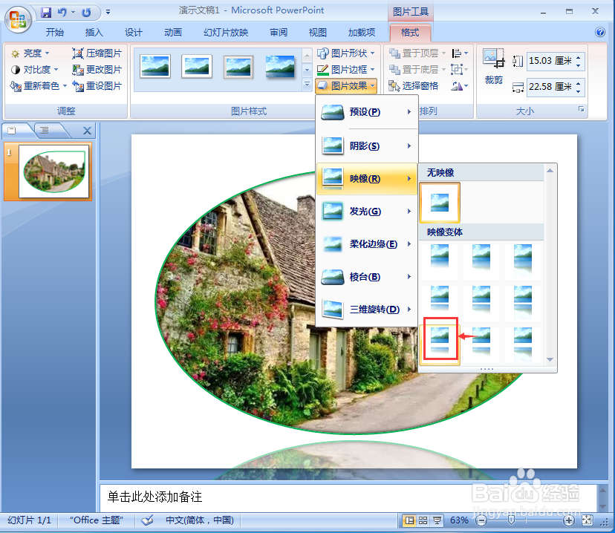Fit slide to current window button

(588, 520)
